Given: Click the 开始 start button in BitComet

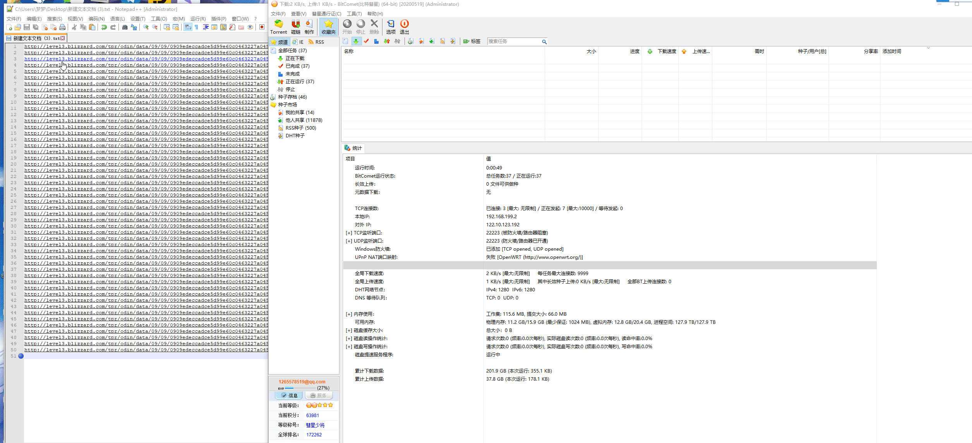Looking at the screenshot, I should coord(347,27).
